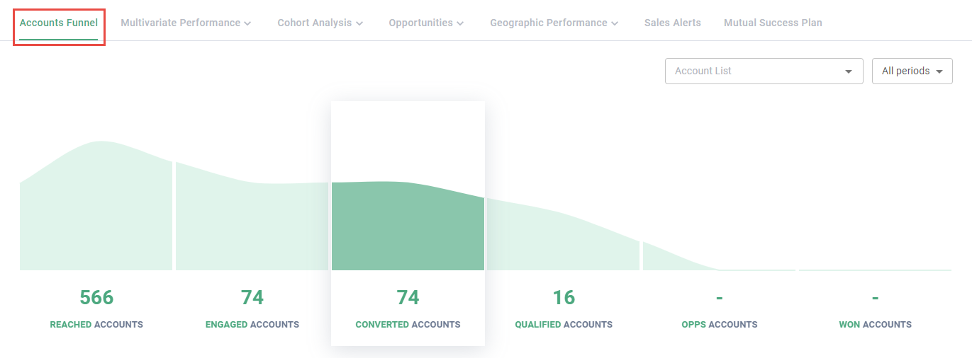Click the Won Accounts label
Screen dimensions: 972x358
tap(875, 325)
